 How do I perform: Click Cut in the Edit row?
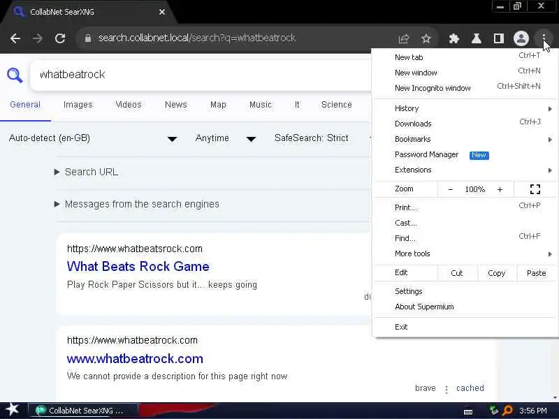pos(457,273)
